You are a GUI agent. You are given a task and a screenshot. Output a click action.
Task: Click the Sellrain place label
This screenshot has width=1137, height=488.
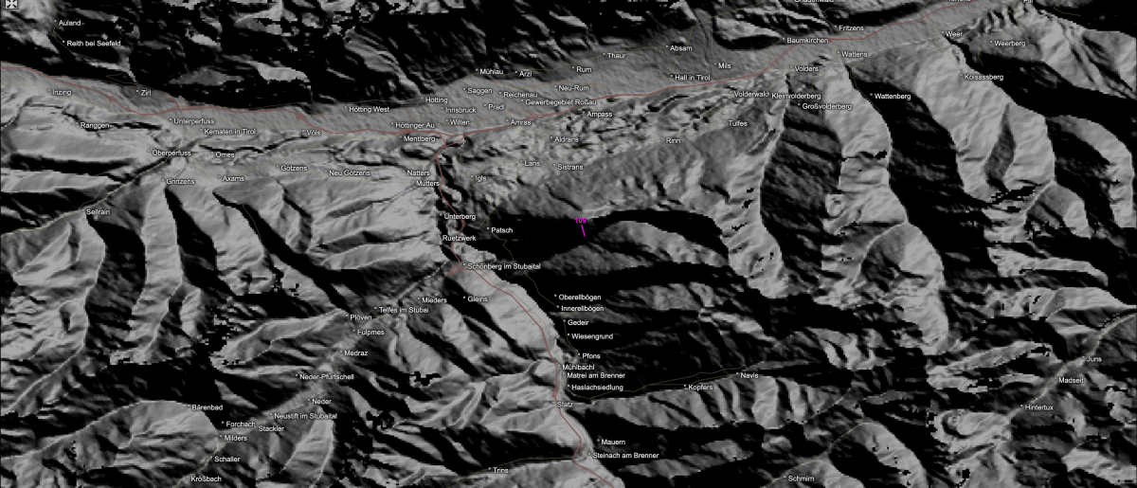[99, 212]
